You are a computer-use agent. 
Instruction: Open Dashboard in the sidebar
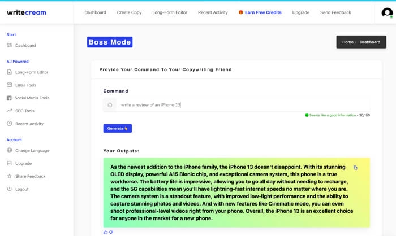pyautogui.click(x=25, y=45)
